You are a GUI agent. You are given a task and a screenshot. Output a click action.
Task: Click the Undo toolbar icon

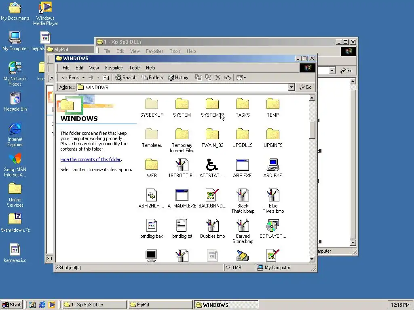(227, 77)
